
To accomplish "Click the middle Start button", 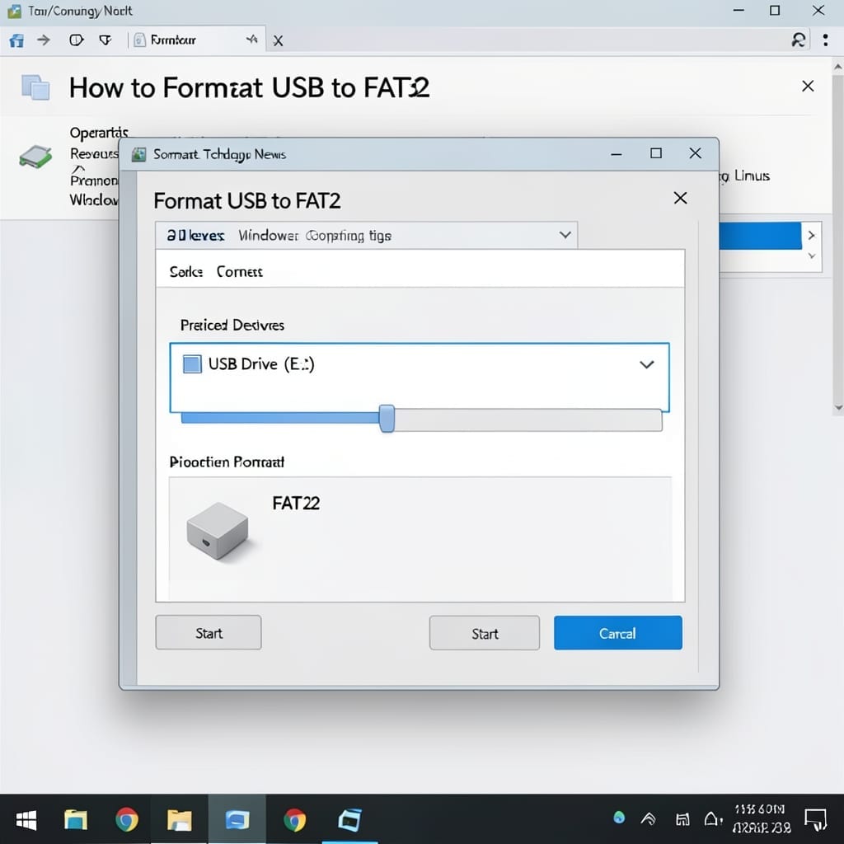I will tap(485, 634).
